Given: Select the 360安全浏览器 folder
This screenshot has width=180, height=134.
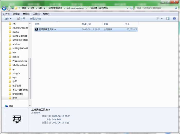Looking at the screenshot, I should pyautogui.click(x=19, y=36).
